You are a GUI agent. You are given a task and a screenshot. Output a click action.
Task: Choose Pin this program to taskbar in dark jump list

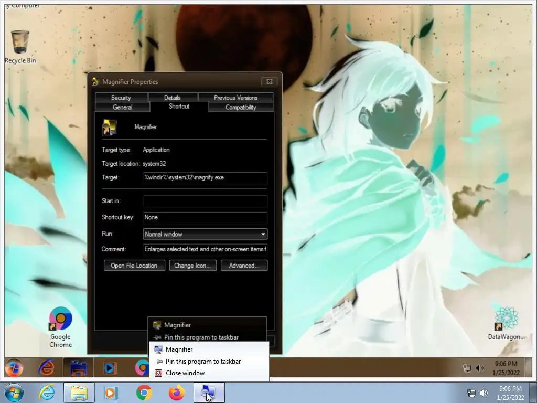coord(207,337)
